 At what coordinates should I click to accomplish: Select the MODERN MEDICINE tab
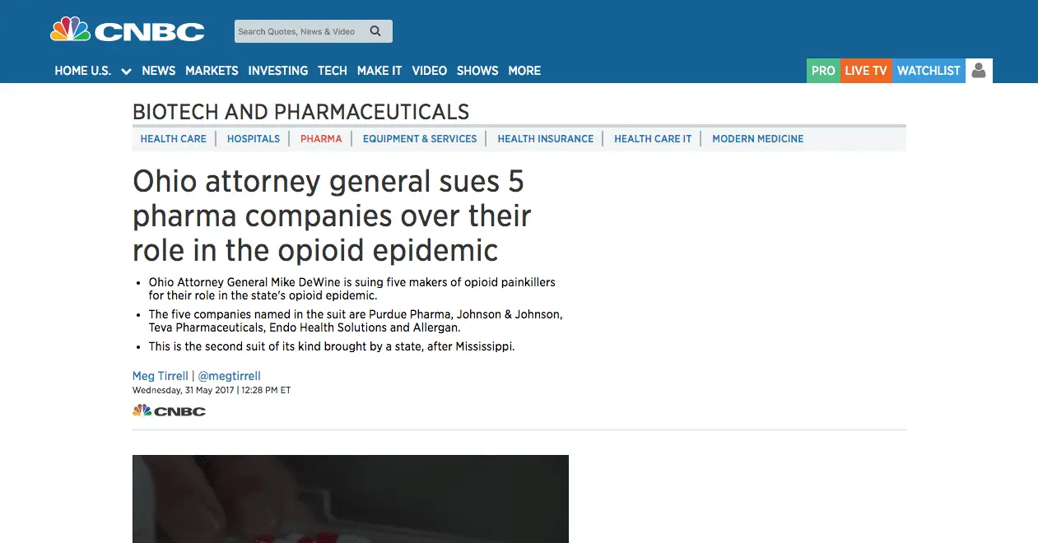click(x=758, y=139)
